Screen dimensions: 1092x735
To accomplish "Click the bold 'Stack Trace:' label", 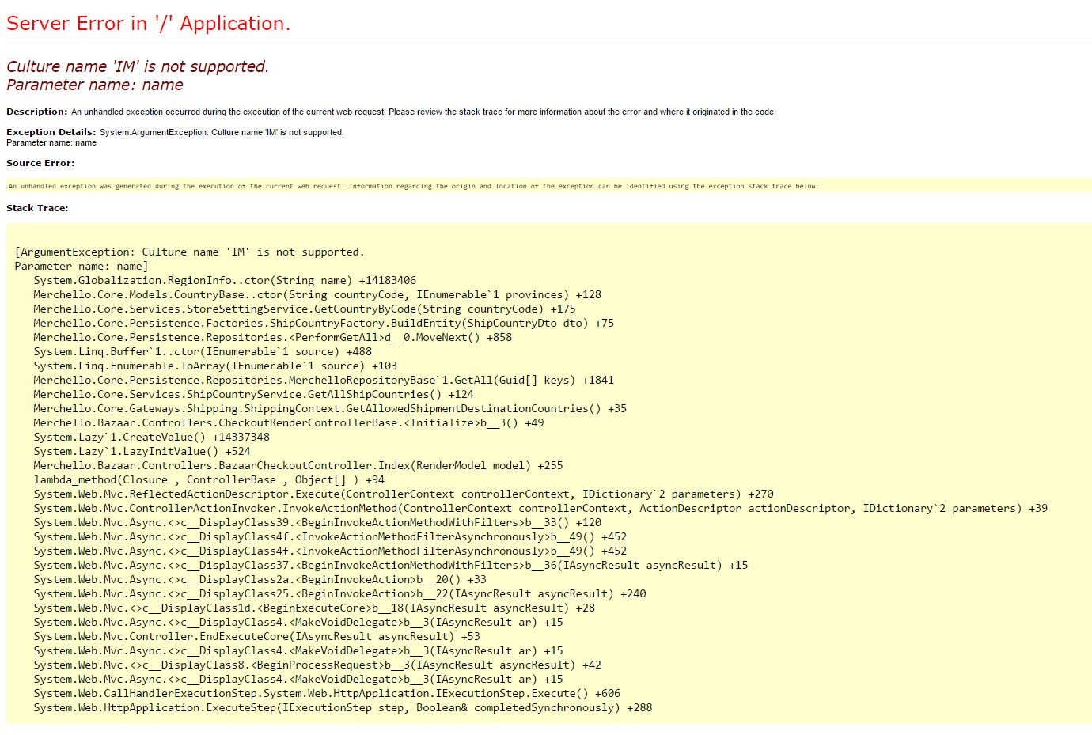I will pyautogui.click(x=37, y=208).
